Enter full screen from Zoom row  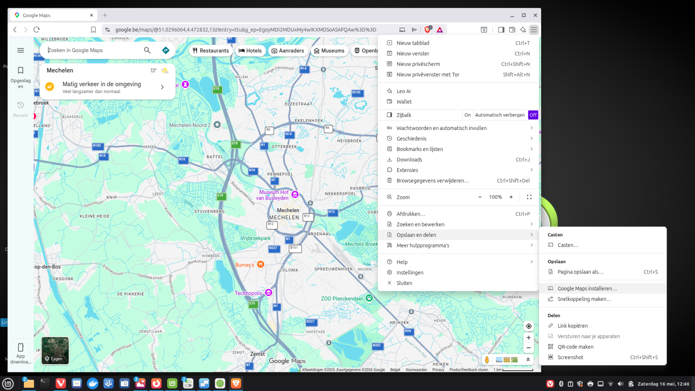529,197
